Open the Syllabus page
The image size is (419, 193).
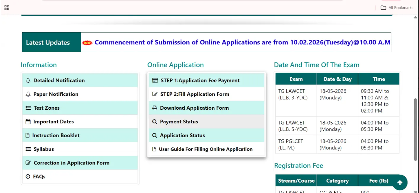pos(44,149)
